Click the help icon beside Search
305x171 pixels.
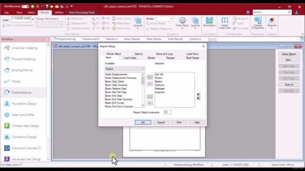(248, 12)
